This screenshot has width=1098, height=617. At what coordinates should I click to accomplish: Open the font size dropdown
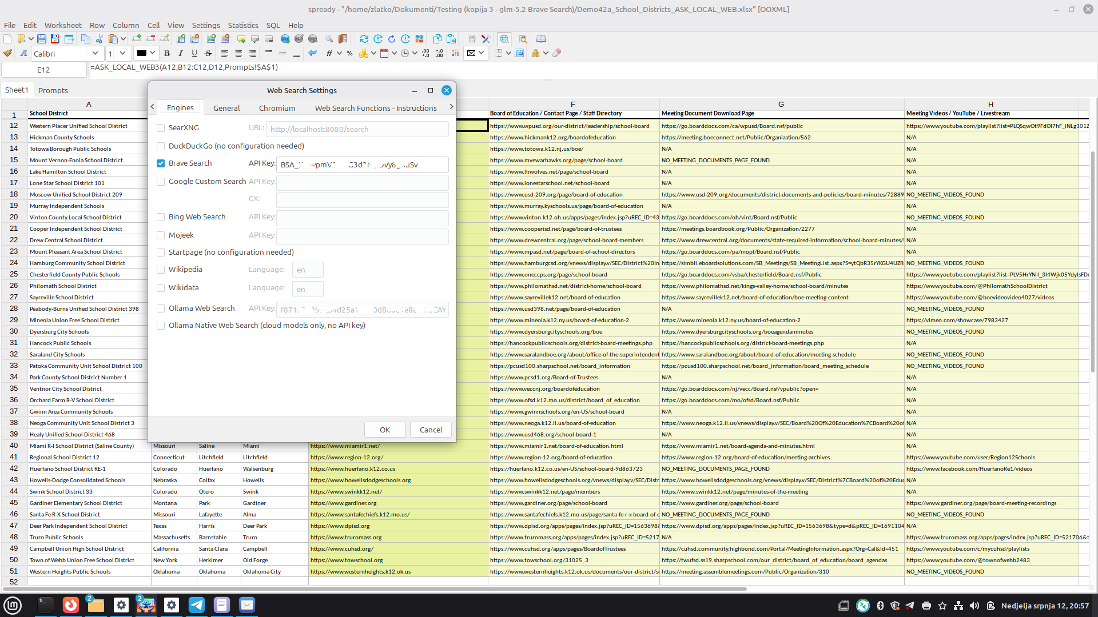pos(122,53)
